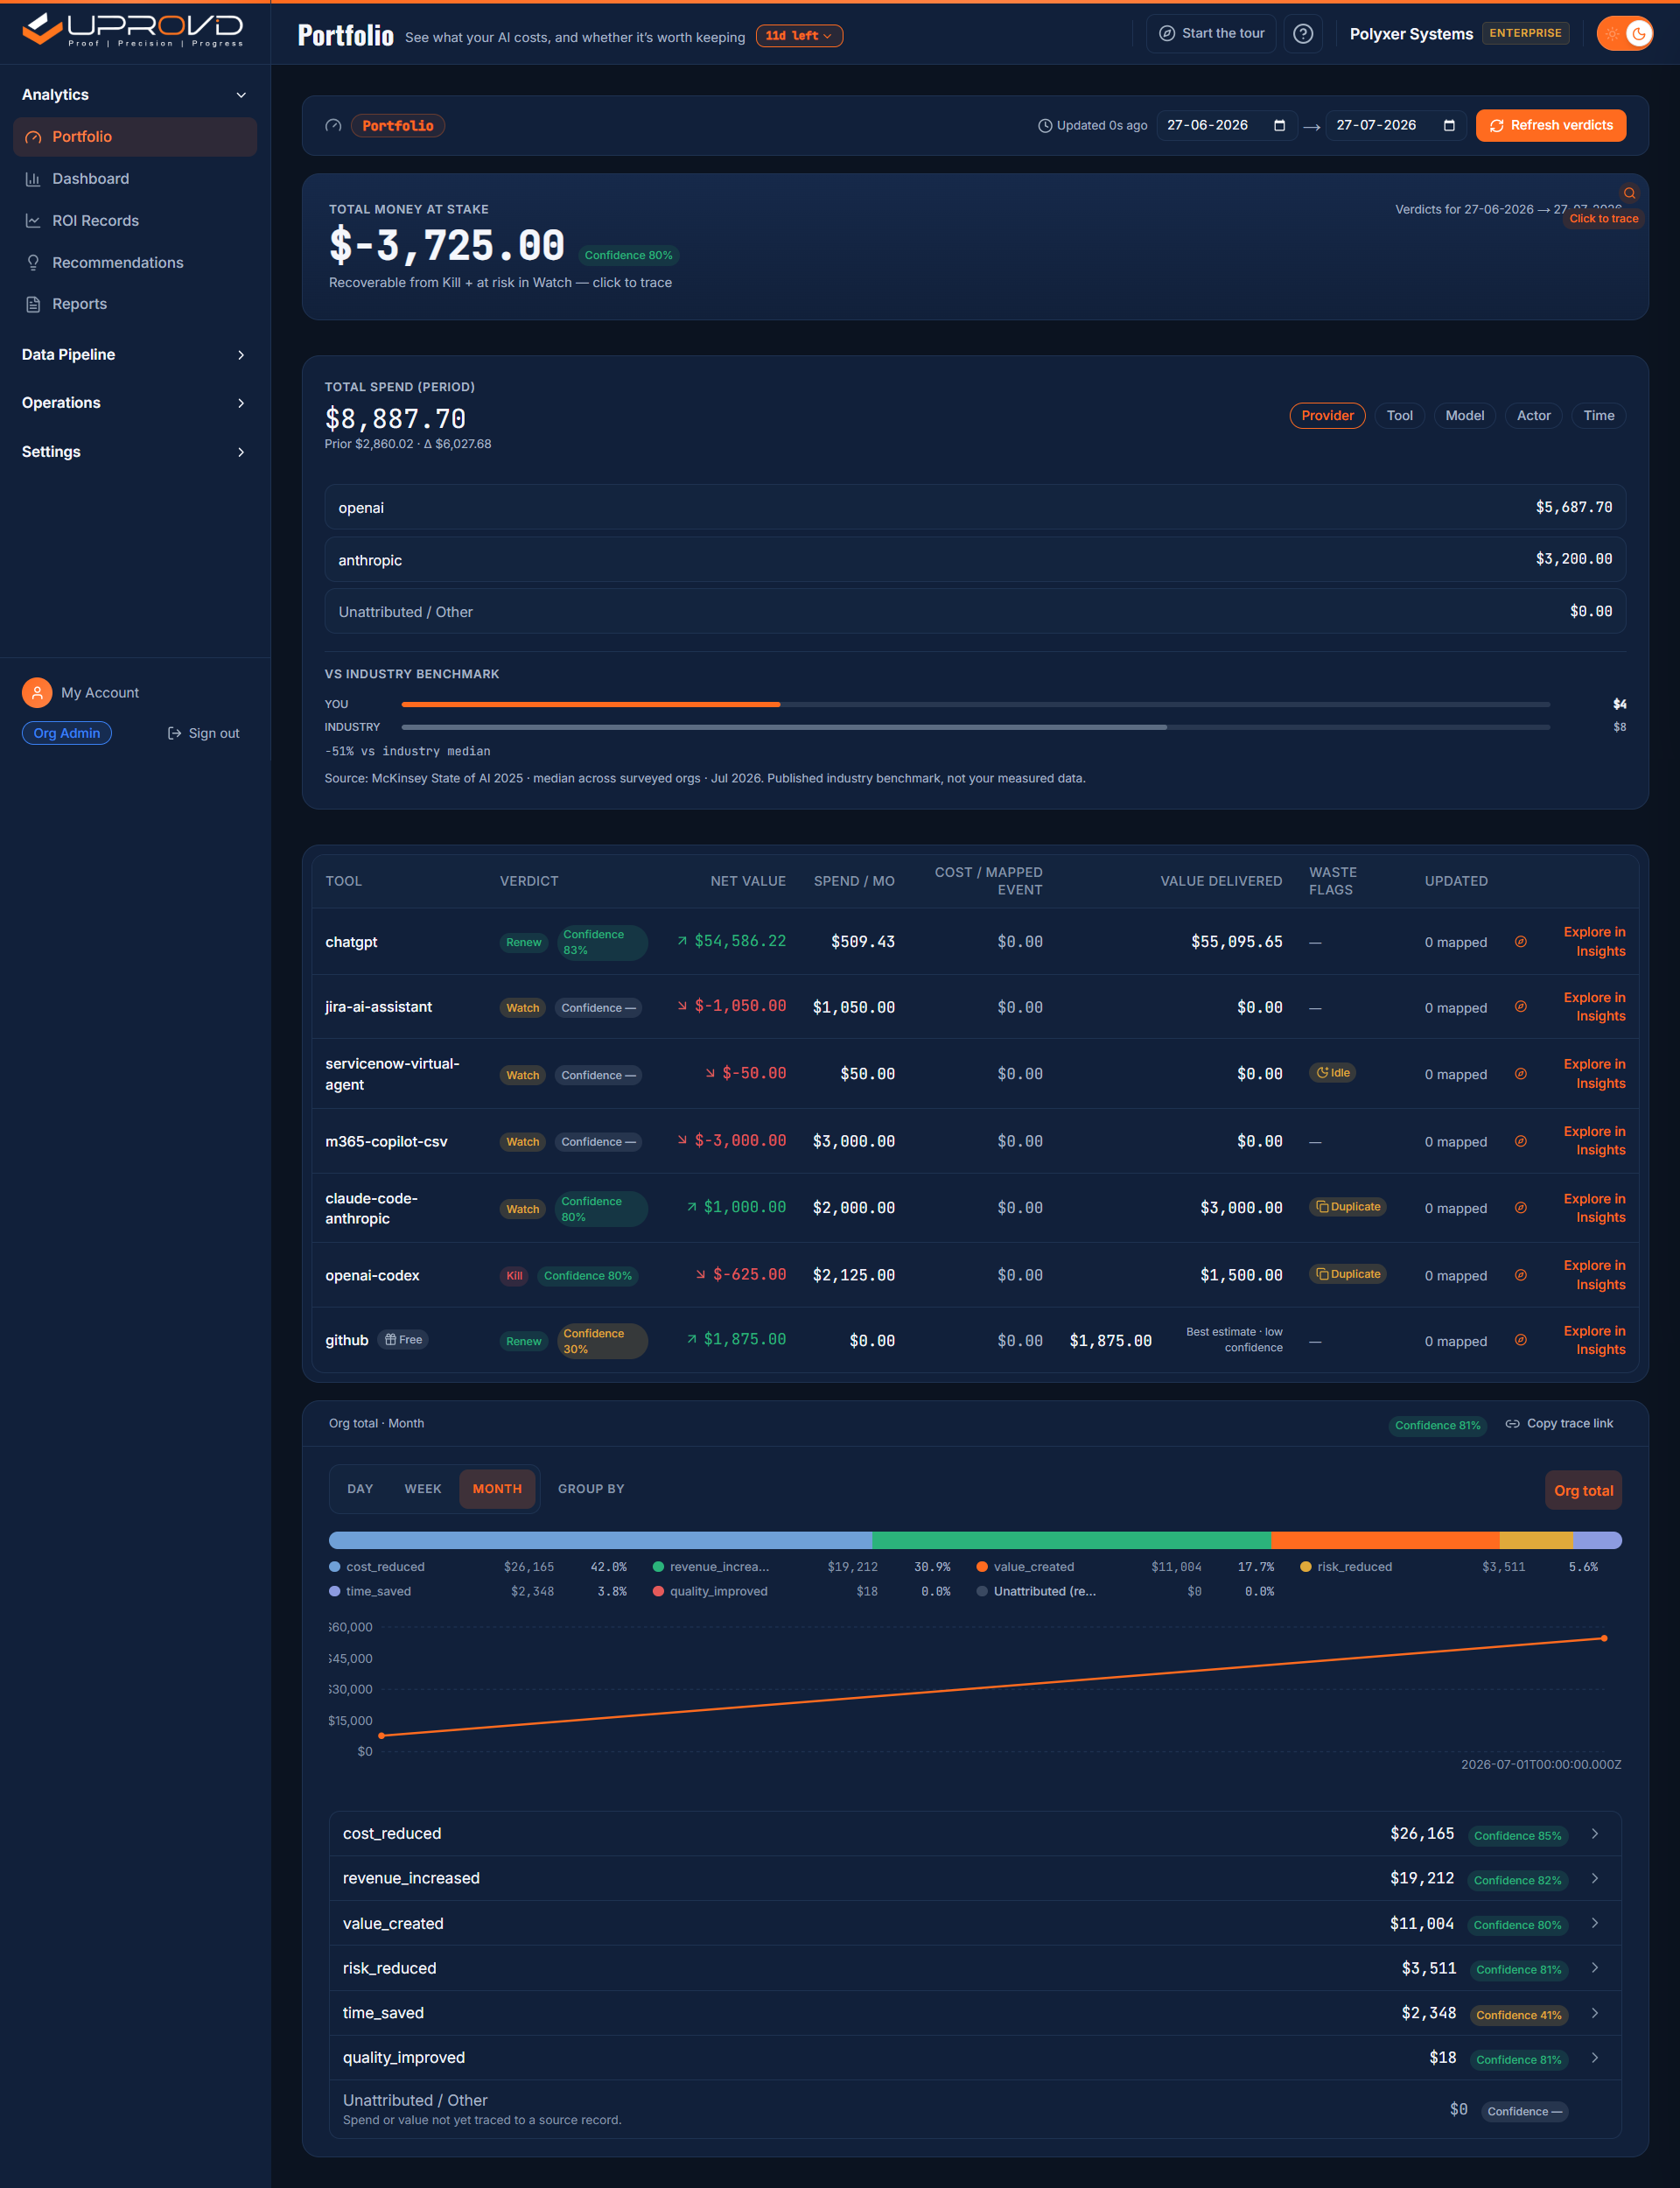This screenshot has width=1680, height=2188.
Task: Select the Model breakdown filter
Action: click(1464, 416)
